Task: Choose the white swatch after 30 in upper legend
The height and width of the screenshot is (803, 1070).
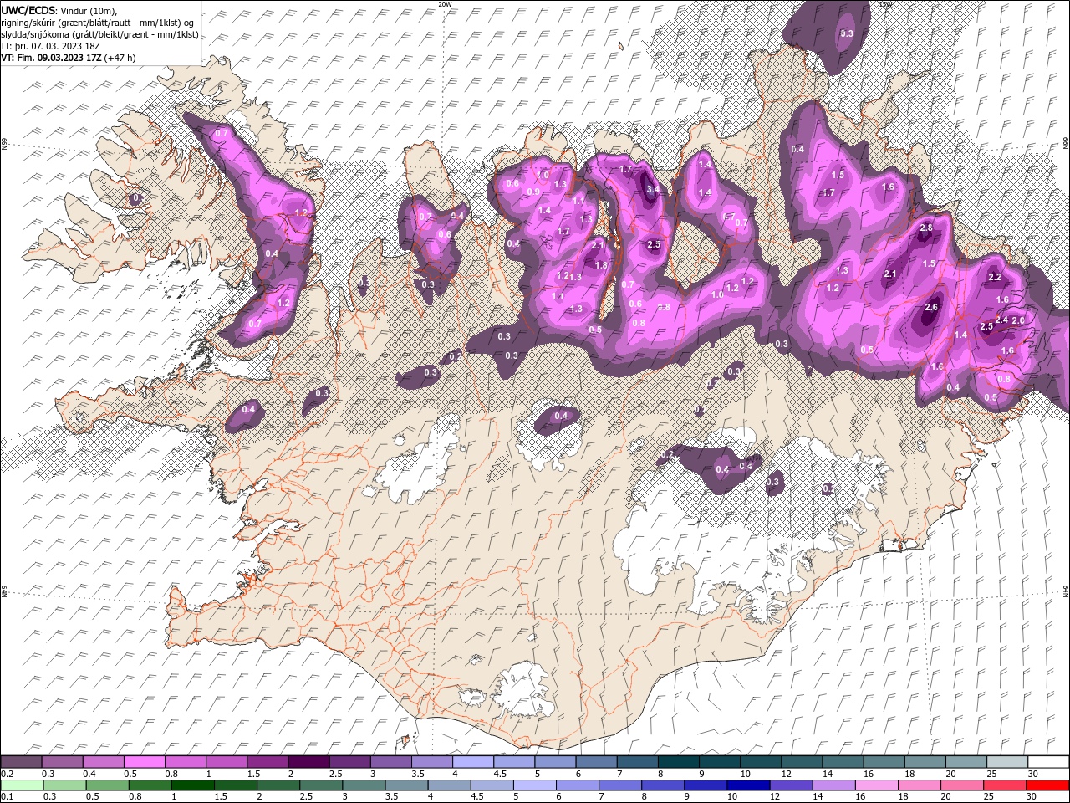Action: click(1048, 762)
